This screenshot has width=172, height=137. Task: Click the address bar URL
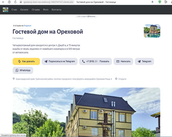click(48, 2)
